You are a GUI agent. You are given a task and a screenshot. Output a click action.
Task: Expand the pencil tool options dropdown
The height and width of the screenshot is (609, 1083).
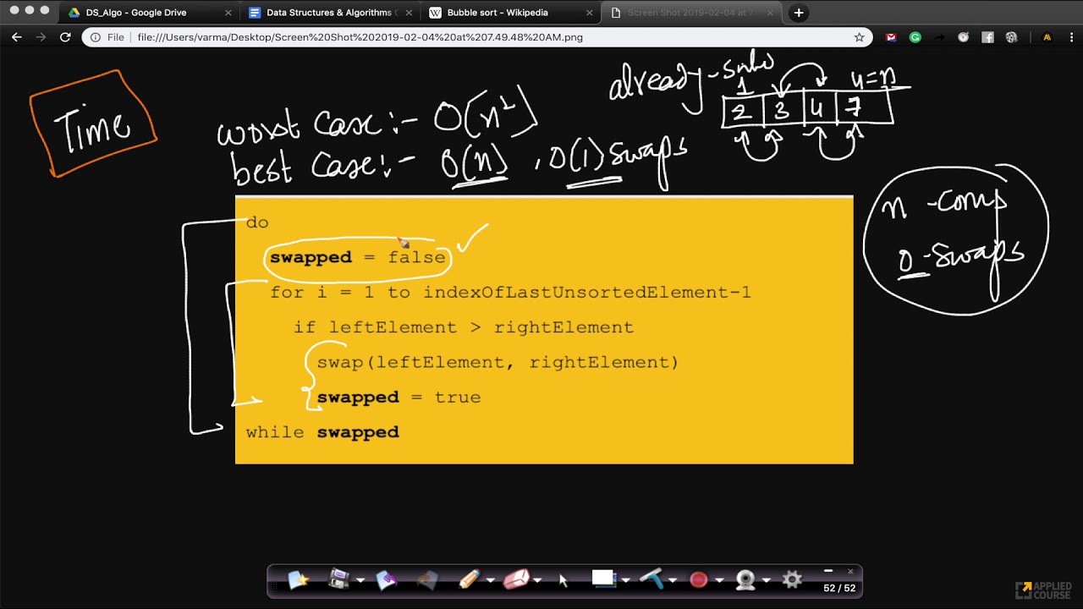coord(491,580)
